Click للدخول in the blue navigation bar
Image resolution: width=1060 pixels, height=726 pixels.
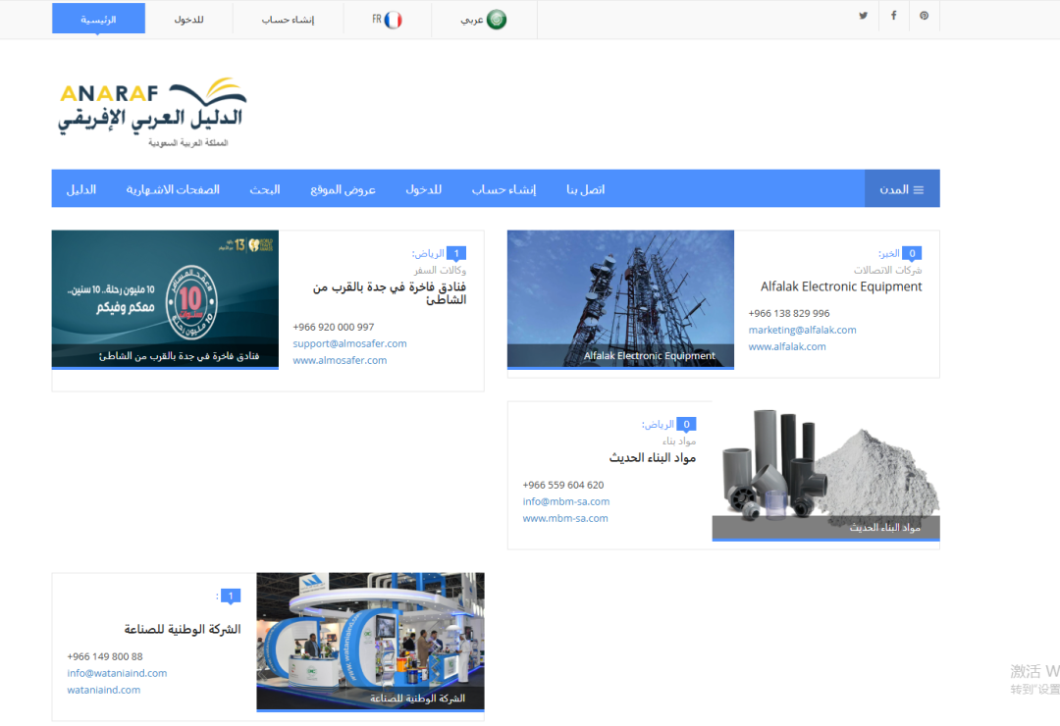pos(424,189)
